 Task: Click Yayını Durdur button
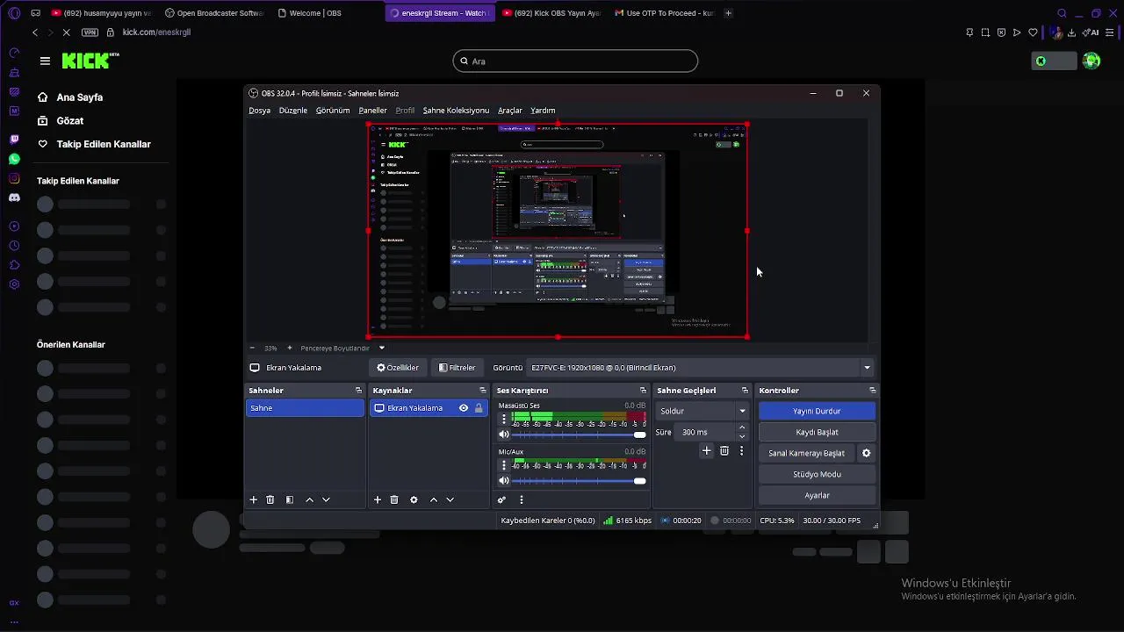817,411
